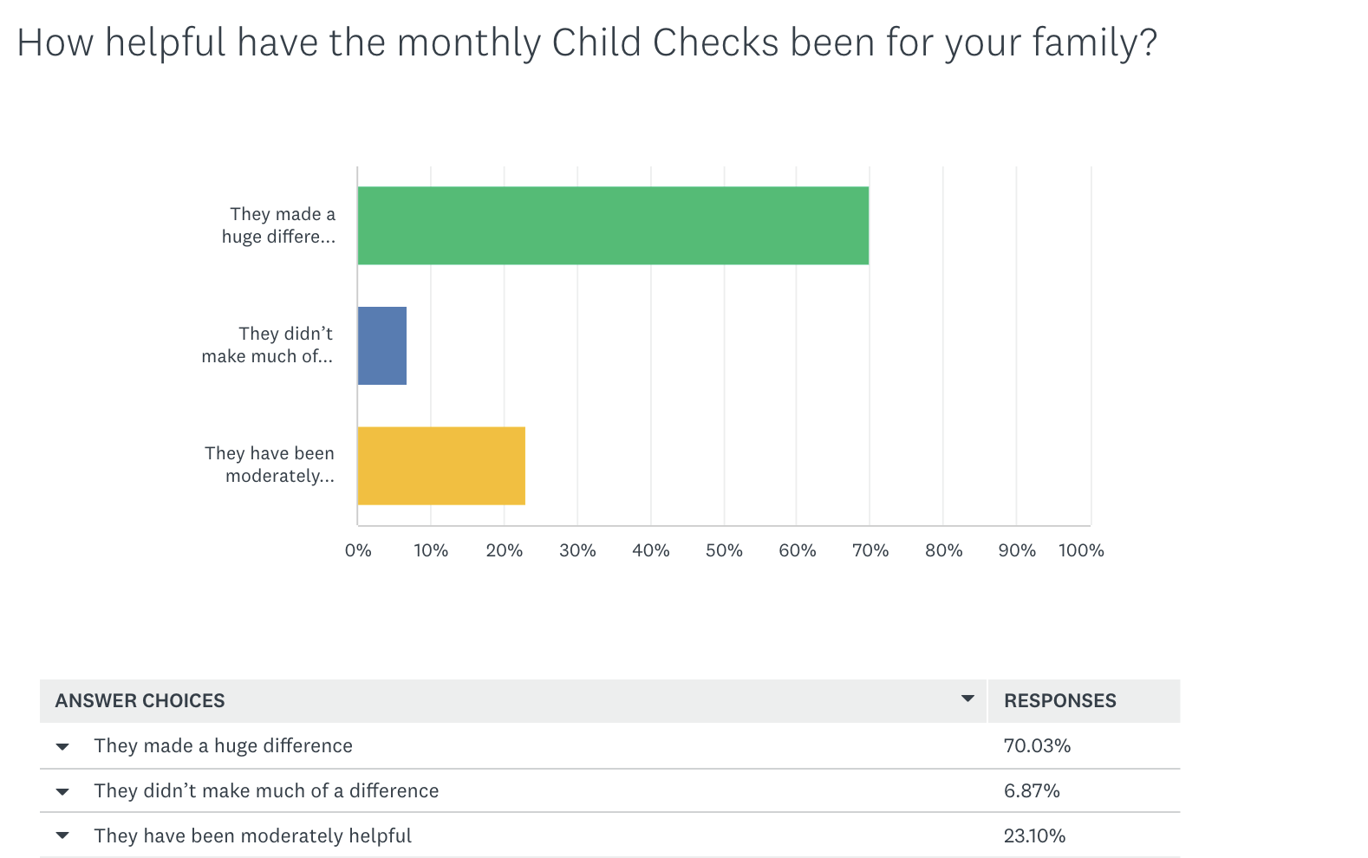Image resolution: width=1368 pixels, height=858 pixels.
Task: Click the 50% mark on the x-axis
Action: point(724,550)
